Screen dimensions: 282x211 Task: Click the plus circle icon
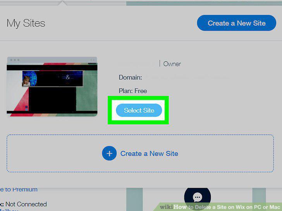click(x=109, y=153)
